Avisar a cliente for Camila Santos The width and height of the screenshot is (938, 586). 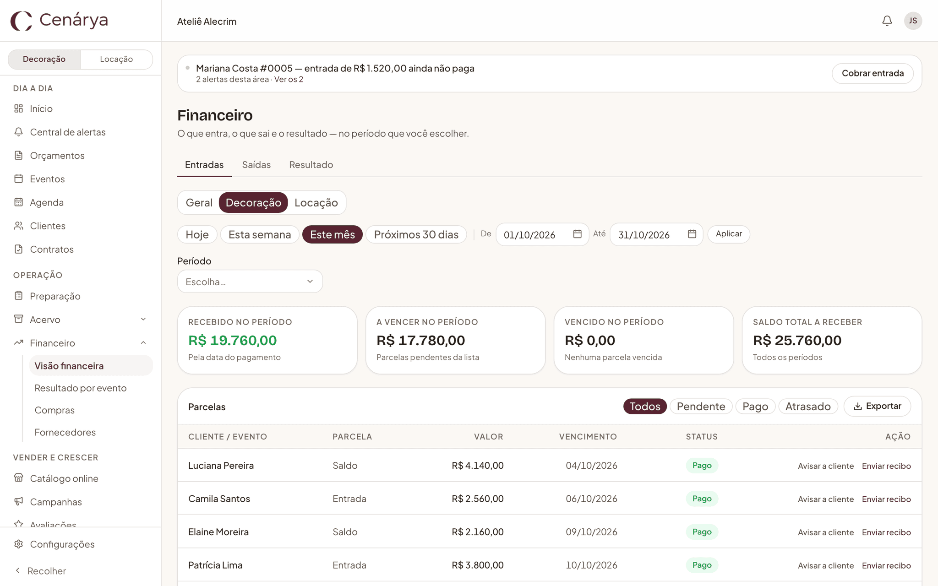pos(826,499)
